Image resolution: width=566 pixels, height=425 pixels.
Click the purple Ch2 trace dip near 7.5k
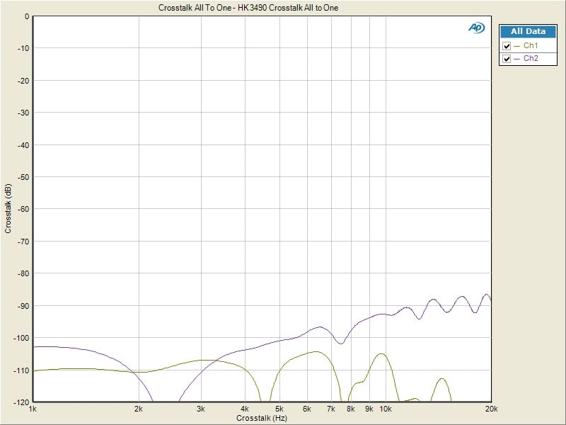[340, 344]
